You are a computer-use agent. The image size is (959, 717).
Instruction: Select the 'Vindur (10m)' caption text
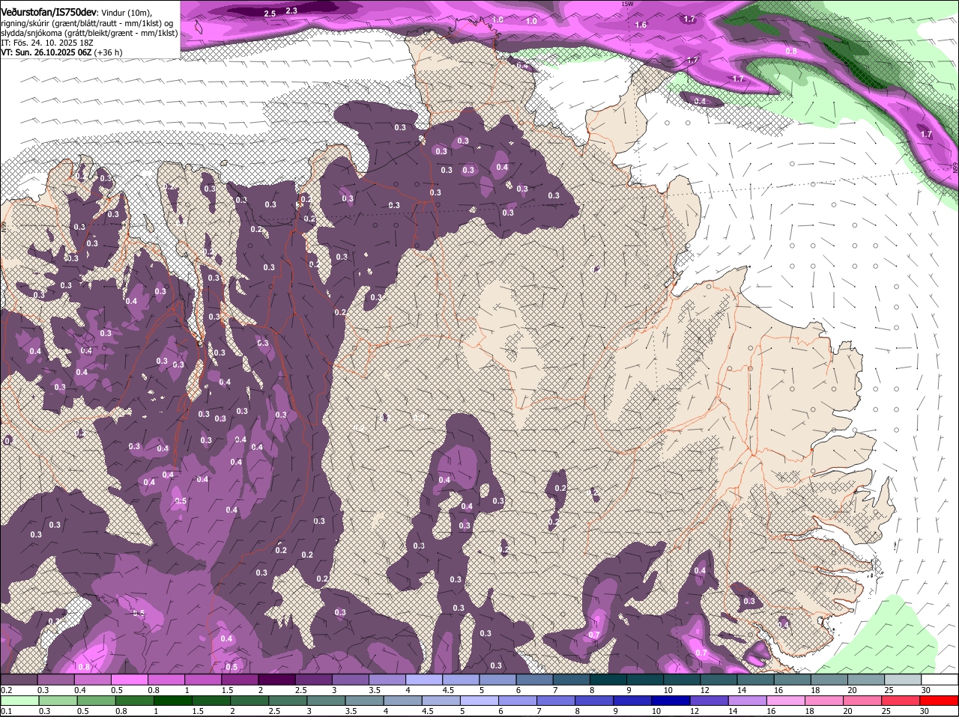[127, 13]
